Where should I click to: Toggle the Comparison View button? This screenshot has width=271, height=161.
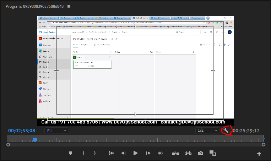(213, 153)
